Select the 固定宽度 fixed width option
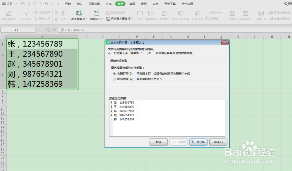Screen dimensions: 292x171 [x=114, y=79]
